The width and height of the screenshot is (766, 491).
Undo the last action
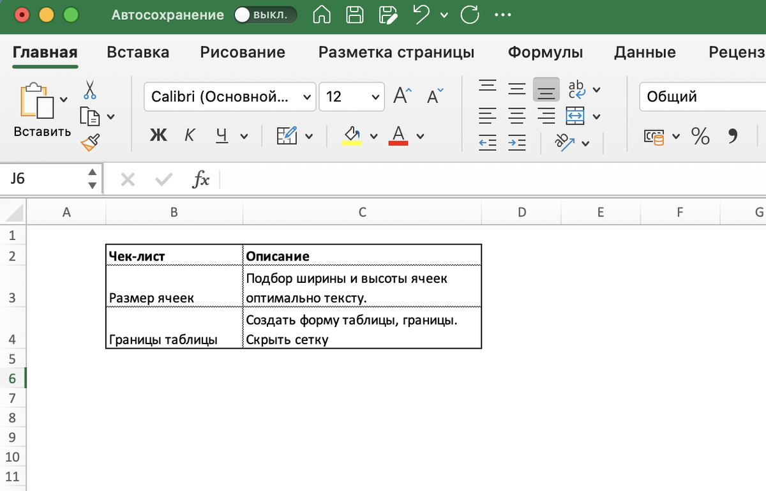[422, 14]
